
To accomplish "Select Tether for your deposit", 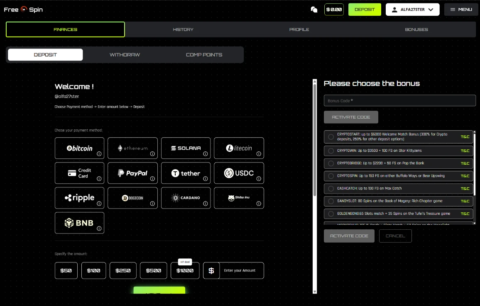I will click(186, 173).
